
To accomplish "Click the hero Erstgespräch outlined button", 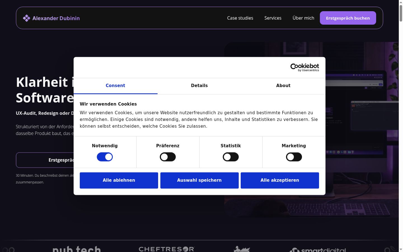I will tap(45, 160).
